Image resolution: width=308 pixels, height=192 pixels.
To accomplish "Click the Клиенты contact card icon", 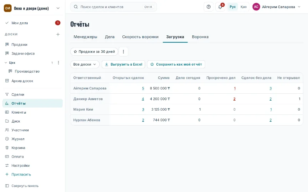I will pyautogui.click(x=7, y=112).
